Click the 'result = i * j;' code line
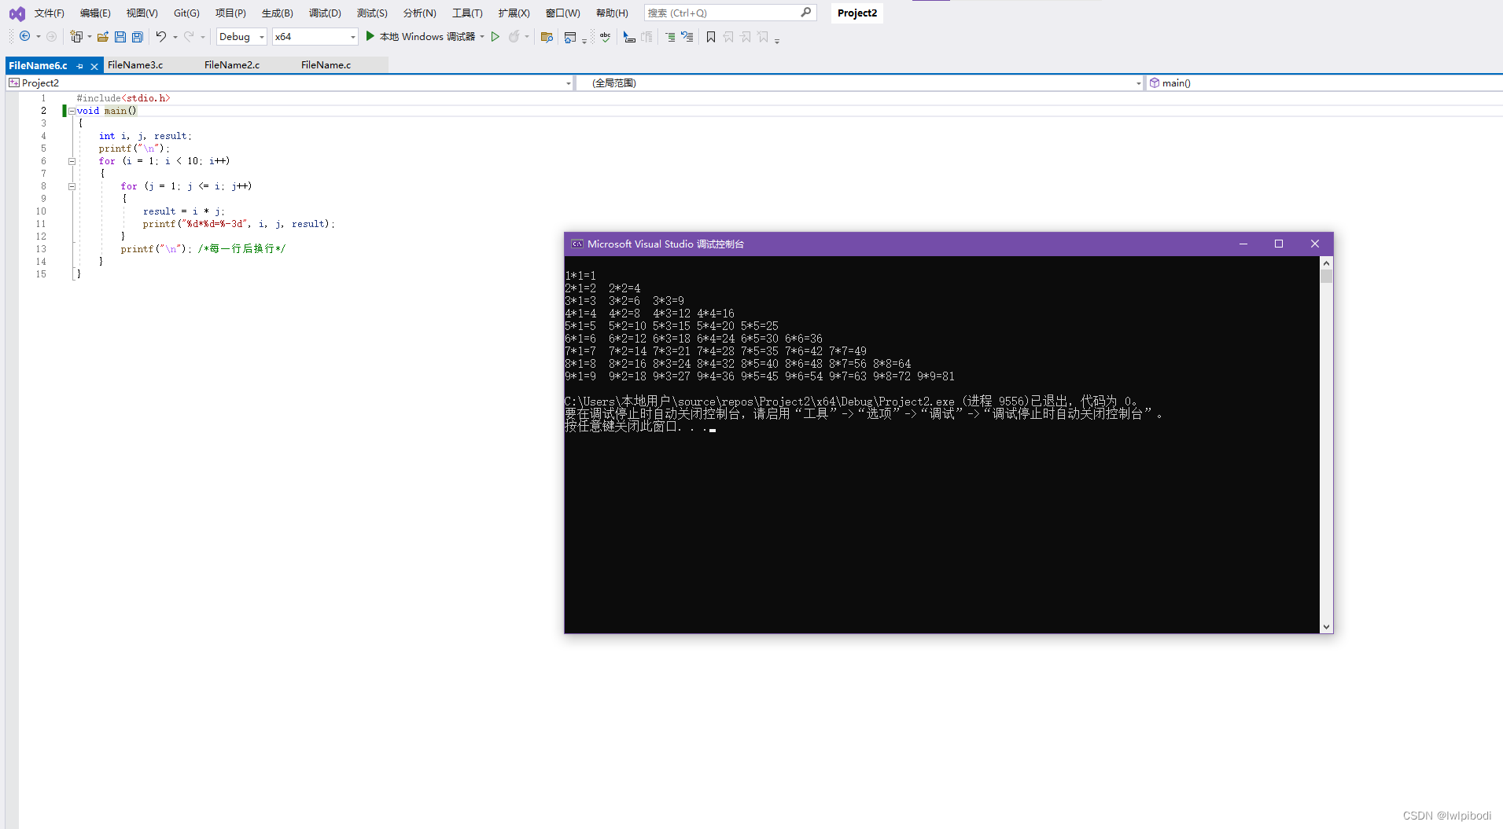The height and width of the screenshot is (829, 1503). (x=184, y=211)
